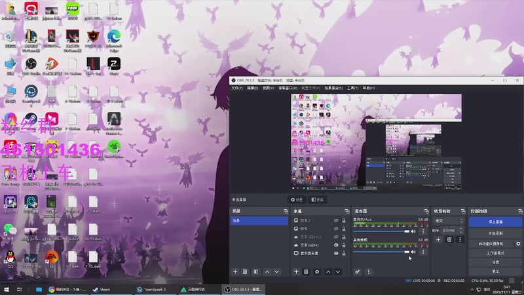Open the KOOK desktop shortcut
The image size is (524, 295).
coord(73,11)
